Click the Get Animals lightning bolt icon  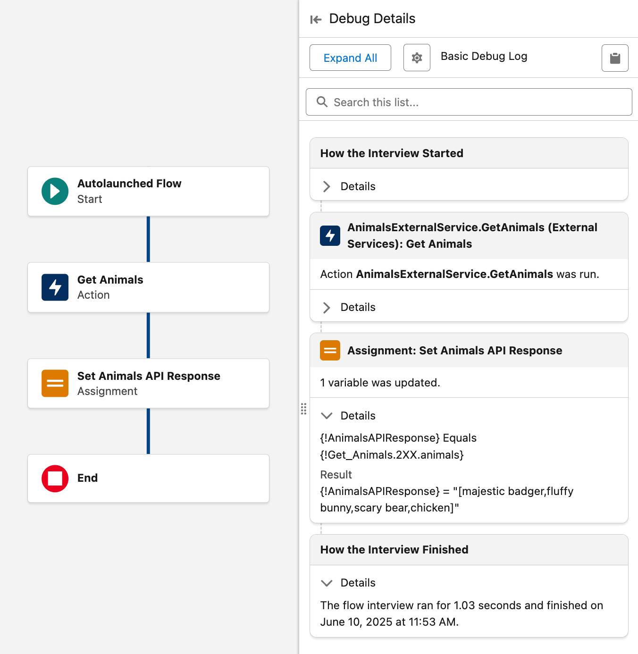tap(55, 287)
